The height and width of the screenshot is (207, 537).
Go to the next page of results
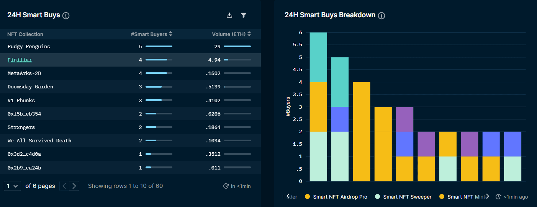coord(74,186)
